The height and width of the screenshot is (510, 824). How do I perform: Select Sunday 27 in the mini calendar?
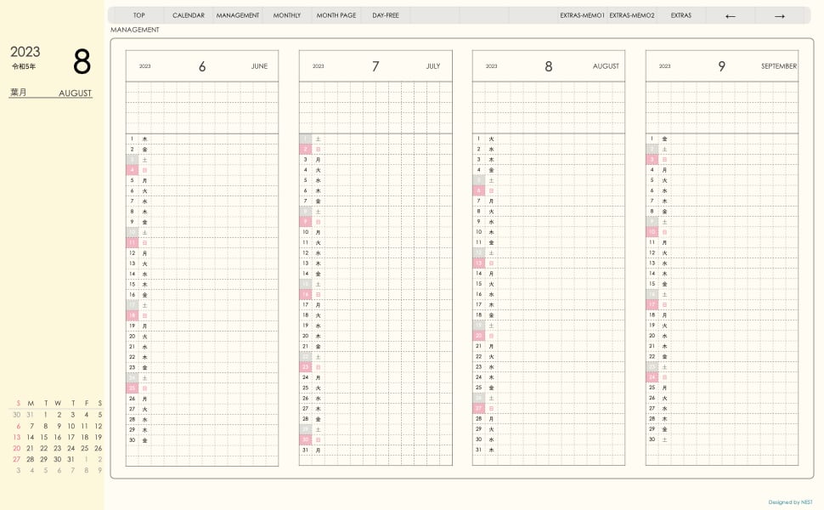point(16,459)
